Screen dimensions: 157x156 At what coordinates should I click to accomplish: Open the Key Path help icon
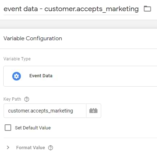pos(27,99)
